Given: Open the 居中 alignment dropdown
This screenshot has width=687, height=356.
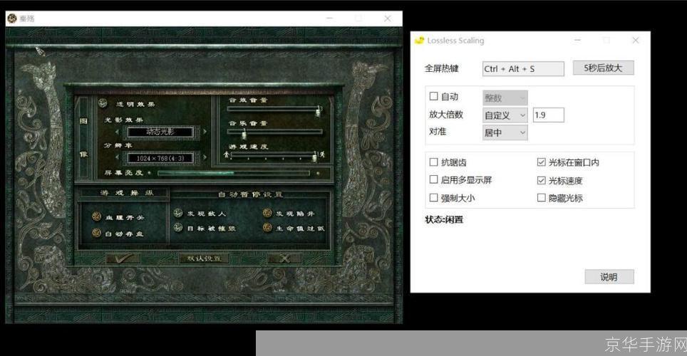Looking at the screenshot, I should click(505, 132).
